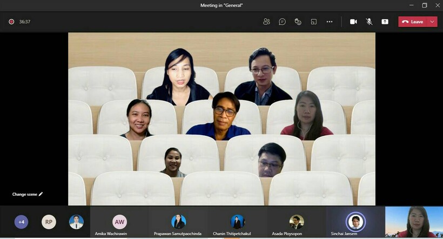443x239 pixels.
Task: Select the RP participant avatar
Action: (49, 222)
